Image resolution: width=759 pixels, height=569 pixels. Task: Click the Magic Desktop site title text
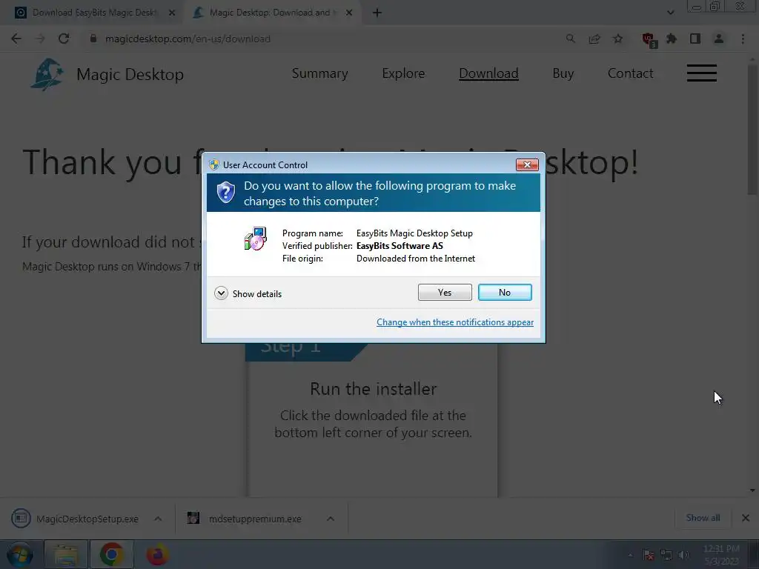point(130,74)
